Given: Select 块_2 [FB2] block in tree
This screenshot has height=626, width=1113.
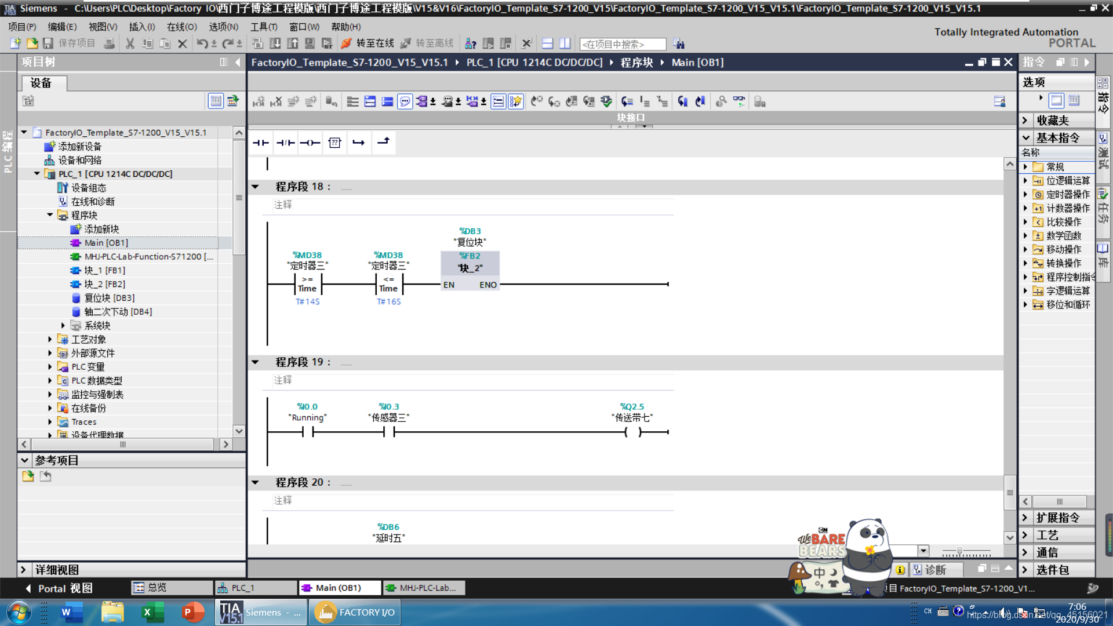Looking at the screenshot, I should [104, 284].
